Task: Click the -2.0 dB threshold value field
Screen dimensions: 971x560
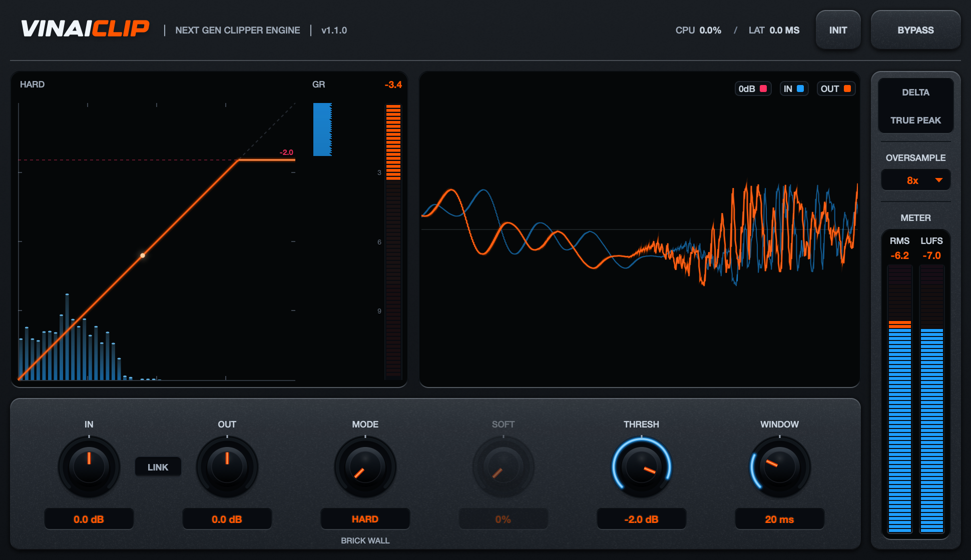Action: (642, 519)
